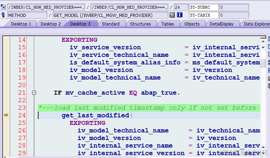Click the scroll-up arrow of the code editor

[x=263, y=41]
